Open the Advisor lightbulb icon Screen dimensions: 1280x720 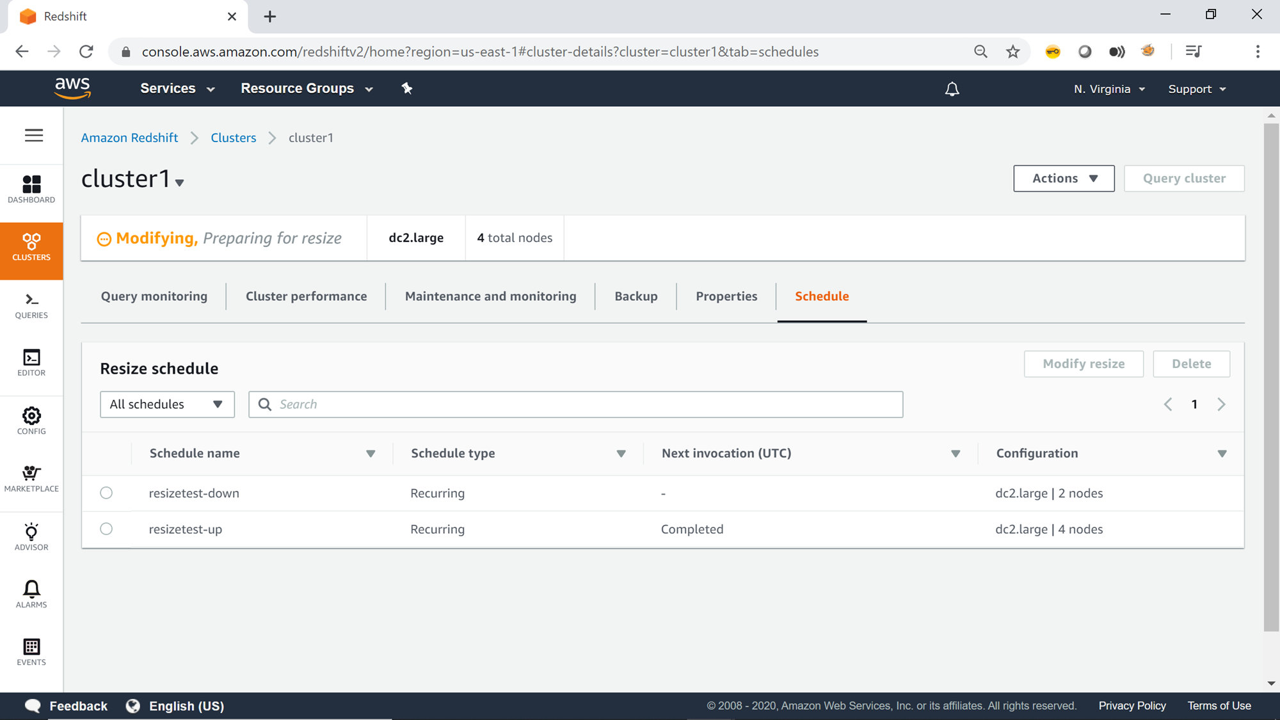tap(31, 536)
